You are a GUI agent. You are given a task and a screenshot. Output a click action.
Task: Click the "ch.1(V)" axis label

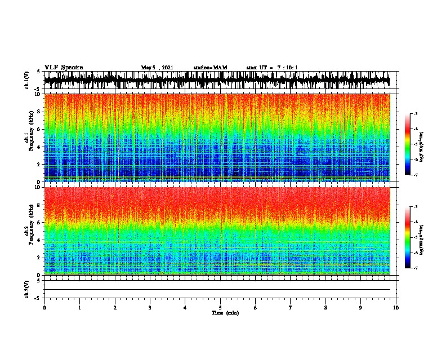coord(27,80)
